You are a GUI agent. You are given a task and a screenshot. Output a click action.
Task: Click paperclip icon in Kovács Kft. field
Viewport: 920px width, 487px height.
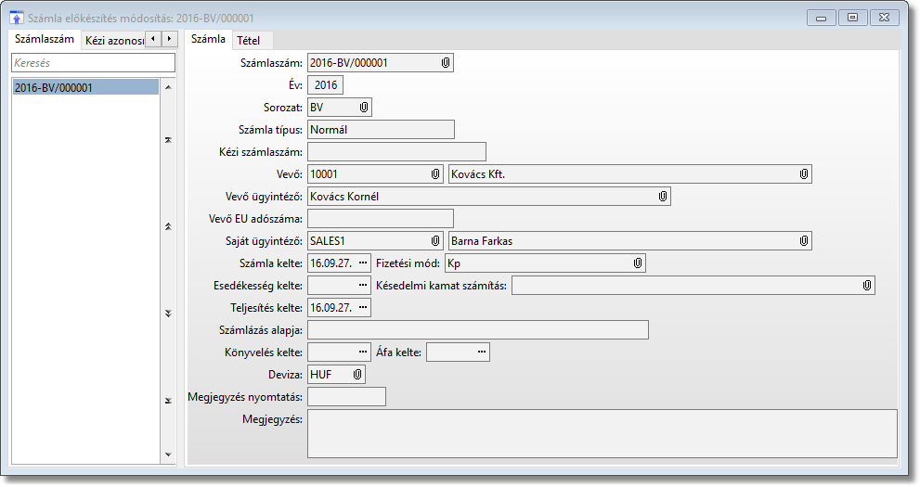[803, 174]
